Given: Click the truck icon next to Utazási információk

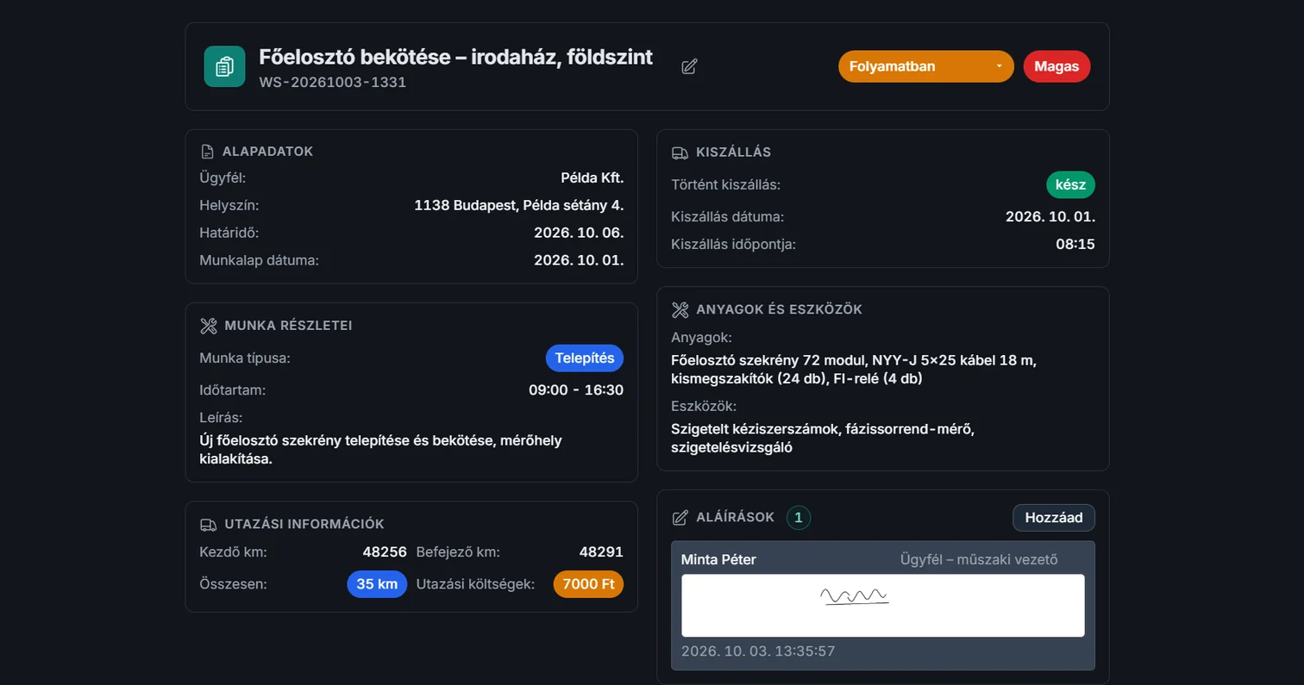Looking at the screenshot, I should pyautogui.click(x=208, y=524).
